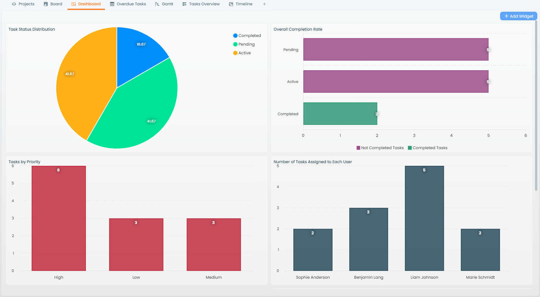Viewport: 540px width, 297px height.
Task: Click the green Completed bar
Action: pyautogui.click(x=340, y=114)
